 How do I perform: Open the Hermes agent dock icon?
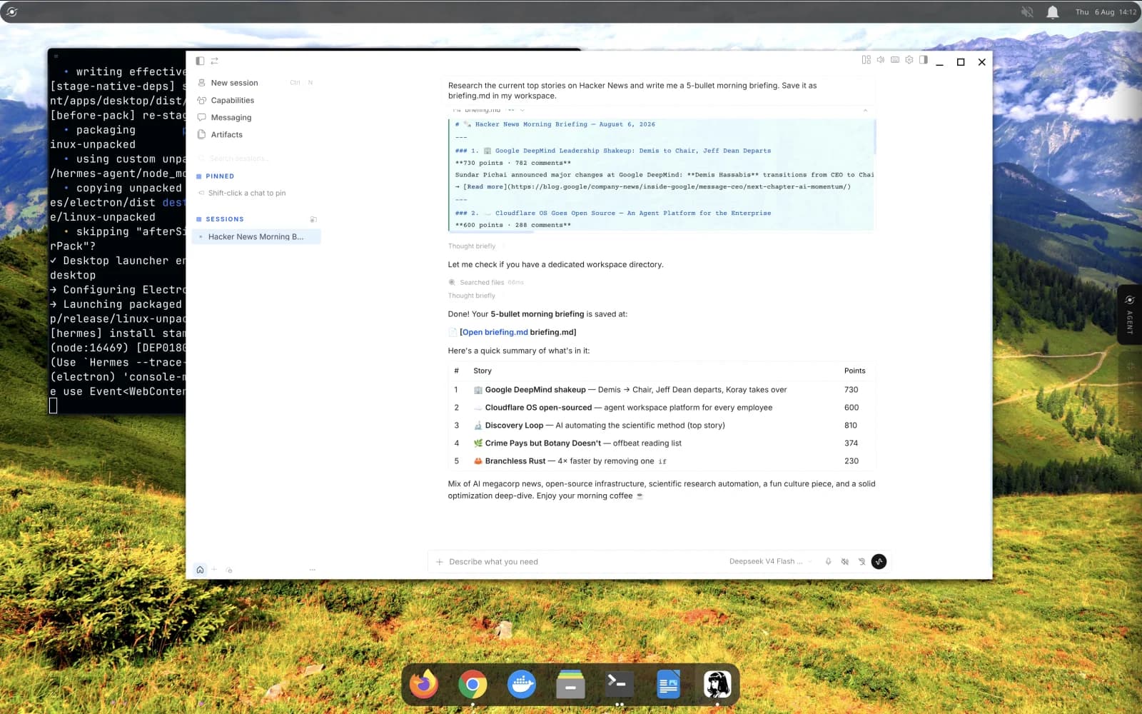[717, 684]
